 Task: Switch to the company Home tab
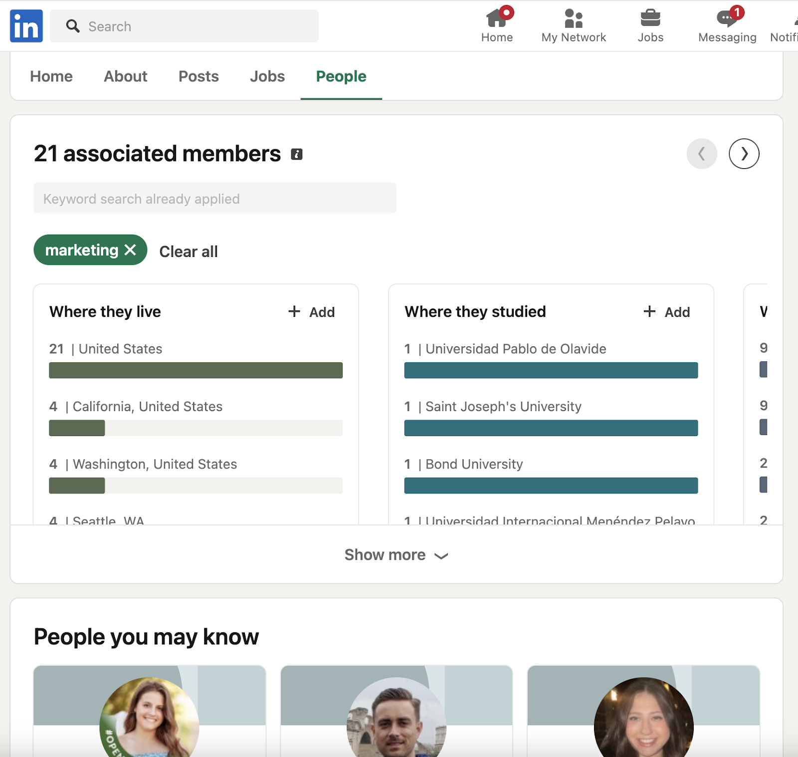coord(51,76)
